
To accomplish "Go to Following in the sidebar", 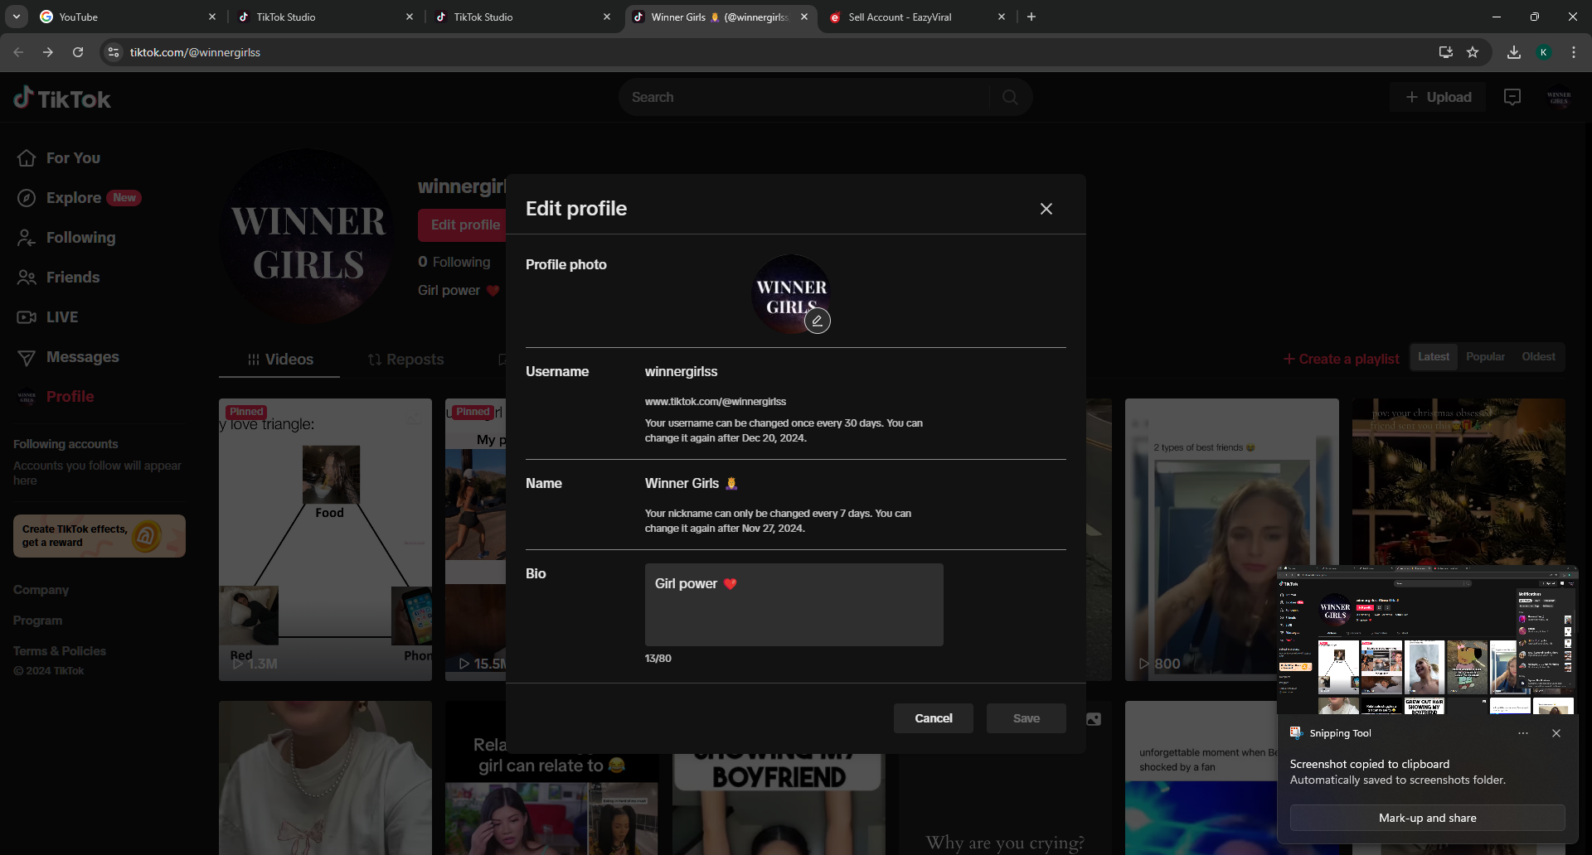I will click(x=66, y=237).
